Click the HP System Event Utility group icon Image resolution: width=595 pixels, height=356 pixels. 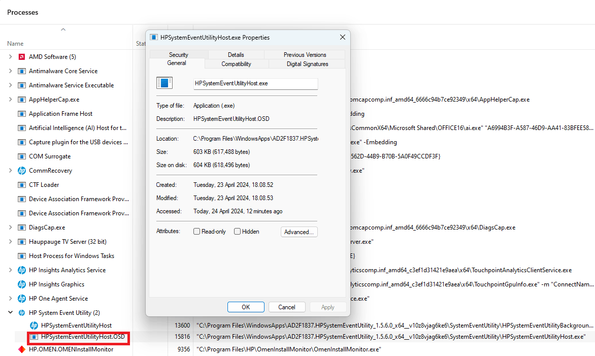coord(22,313)
